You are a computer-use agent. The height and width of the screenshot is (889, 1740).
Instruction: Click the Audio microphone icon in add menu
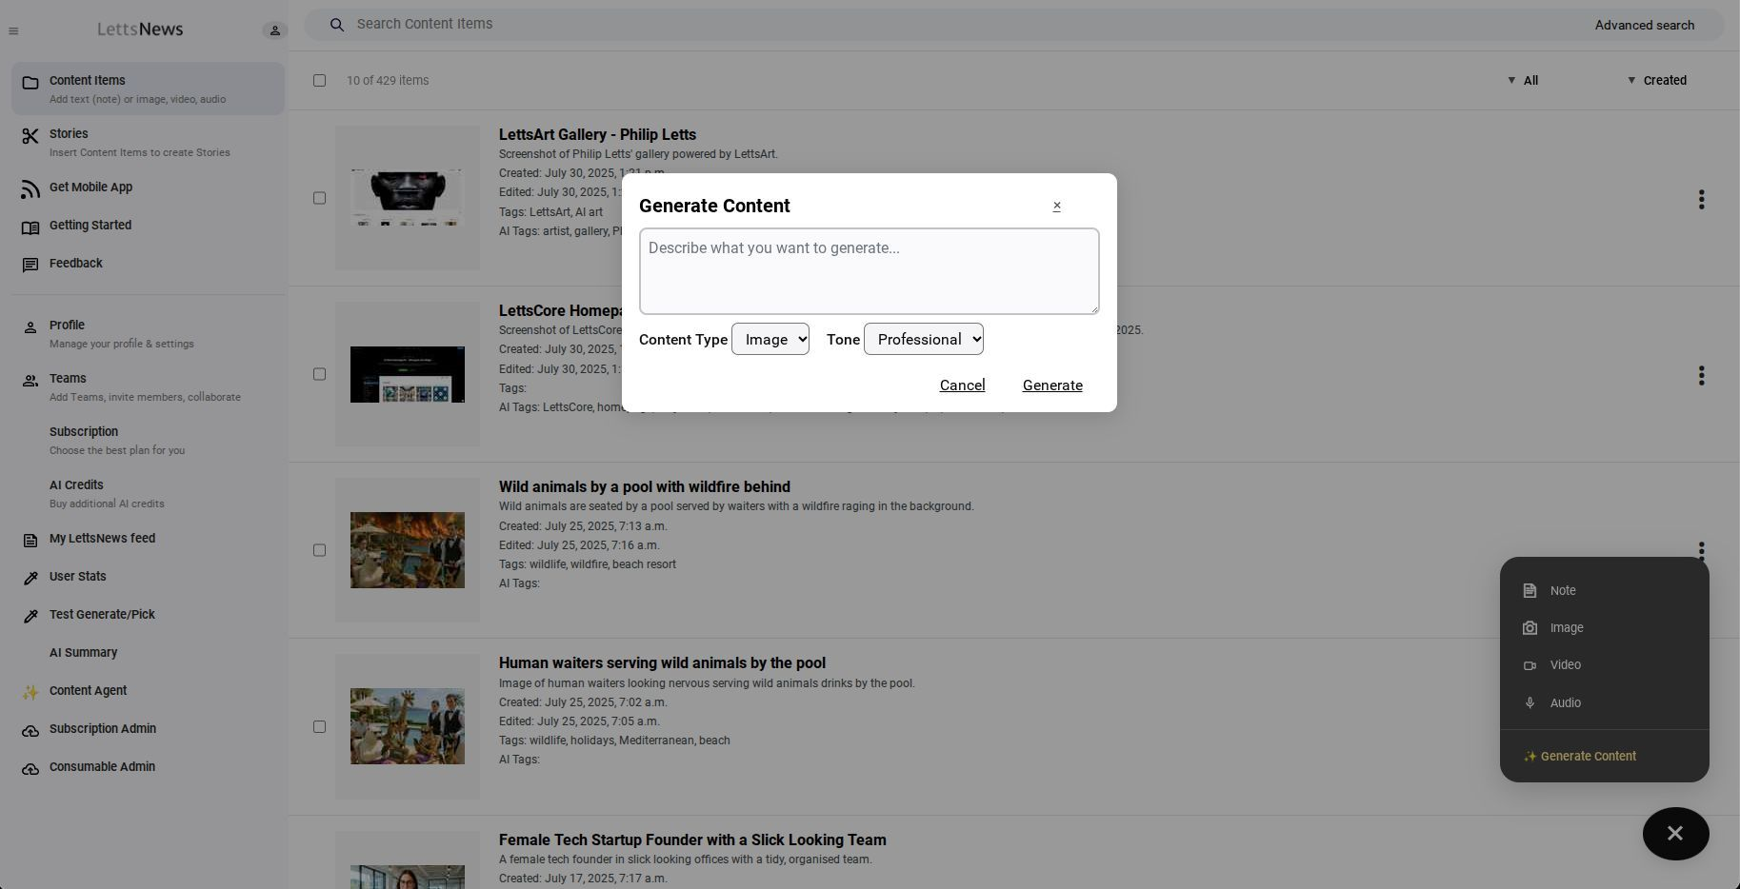pyautogui.click(x=1530, y=703)
